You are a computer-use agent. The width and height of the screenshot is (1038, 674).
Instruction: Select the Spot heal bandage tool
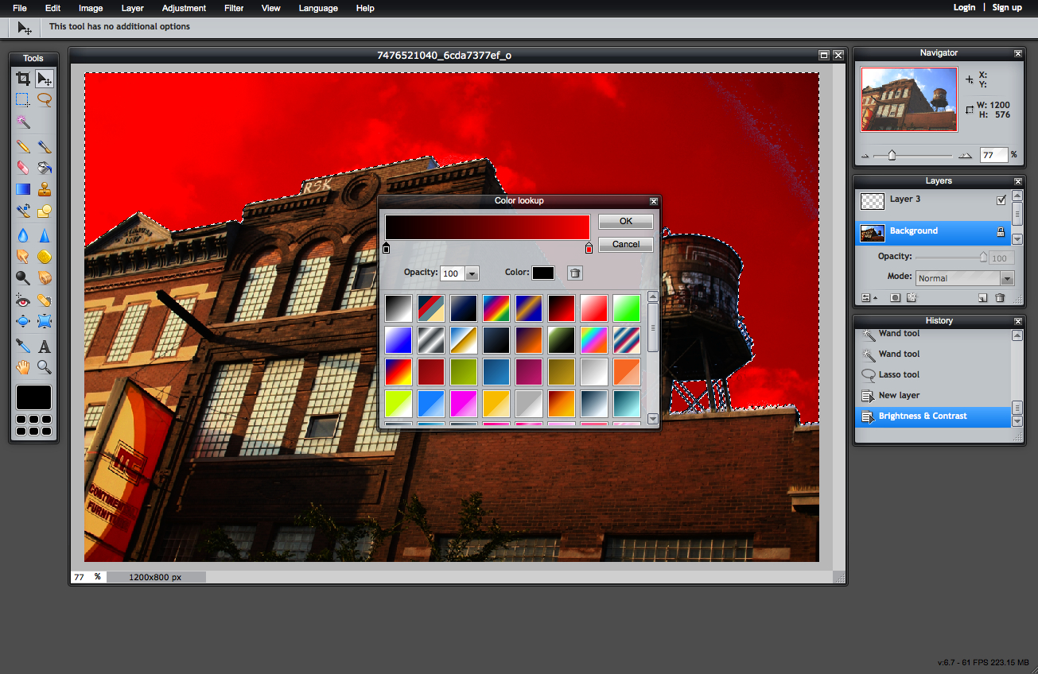coord(45,300)
